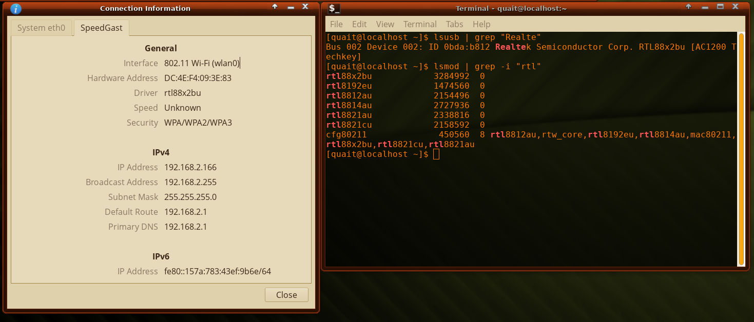Maximize the Terminal window
Screen dimensions: 754x322
point(720,7)
